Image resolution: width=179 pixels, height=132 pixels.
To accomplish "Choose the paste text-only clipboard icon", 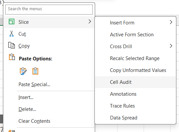I will (x=35, y=71).
